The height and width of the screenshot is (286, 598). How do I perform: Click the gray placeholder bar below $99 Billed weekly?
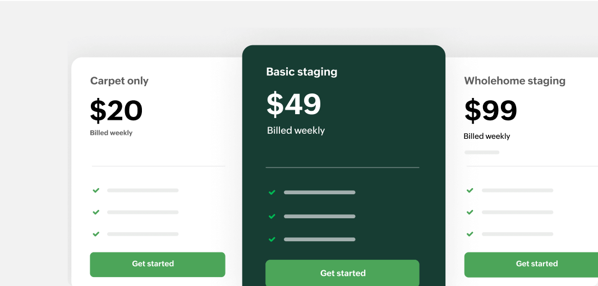(481, 152)
